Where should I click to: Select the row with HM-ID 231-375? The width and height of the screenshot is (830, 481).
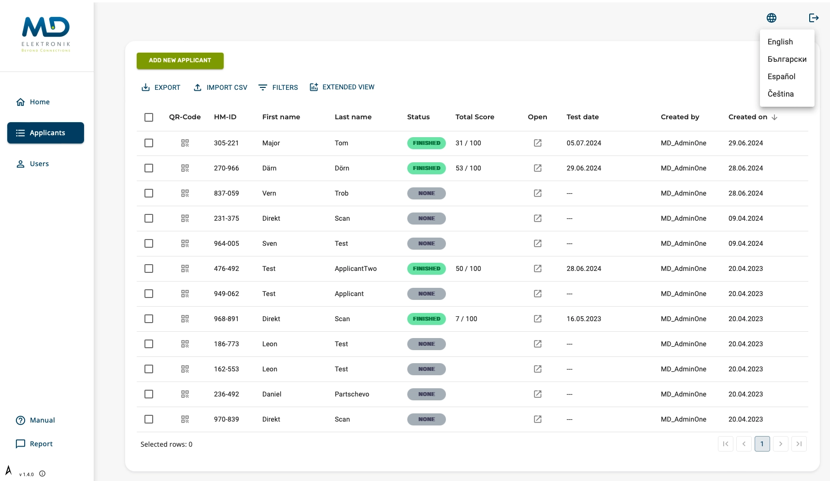149,218
